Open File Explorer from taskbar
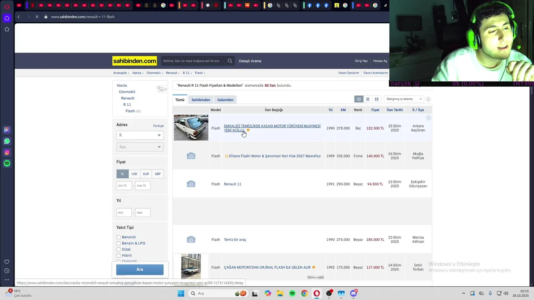Viewport: 534px width, 300px height. [x=280, y=293]
